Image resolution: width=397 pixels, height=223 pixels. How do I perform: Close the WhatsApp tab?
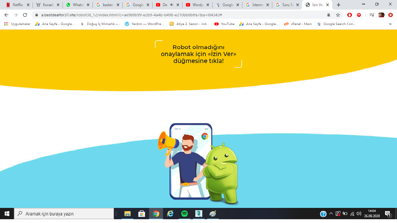tap(88, 5)
